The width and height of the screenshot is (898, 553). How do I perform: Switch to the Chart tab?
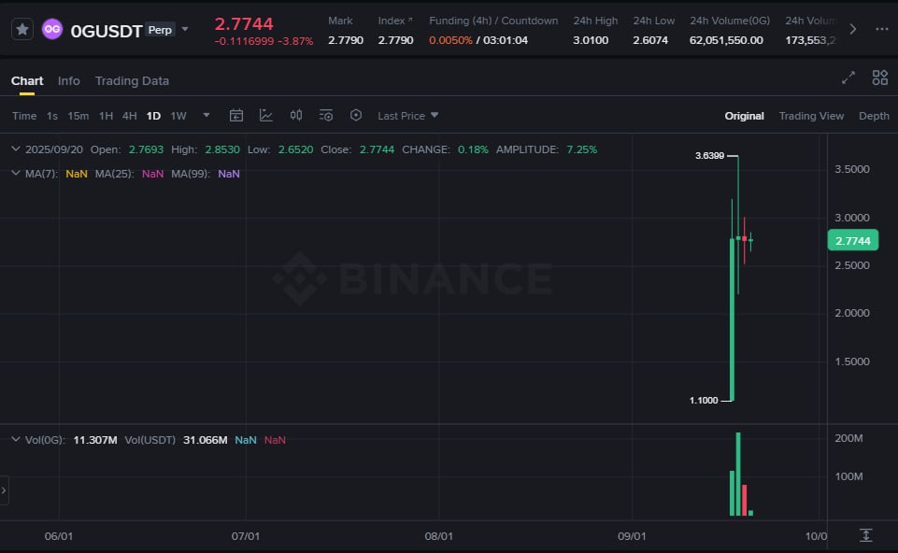[x=27, y=80]
